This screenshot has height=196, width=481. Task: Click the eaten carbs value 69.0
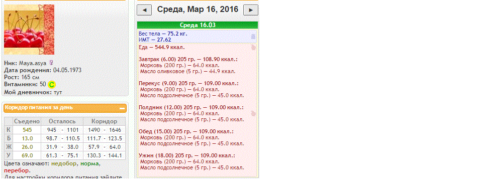pos(27,155)
